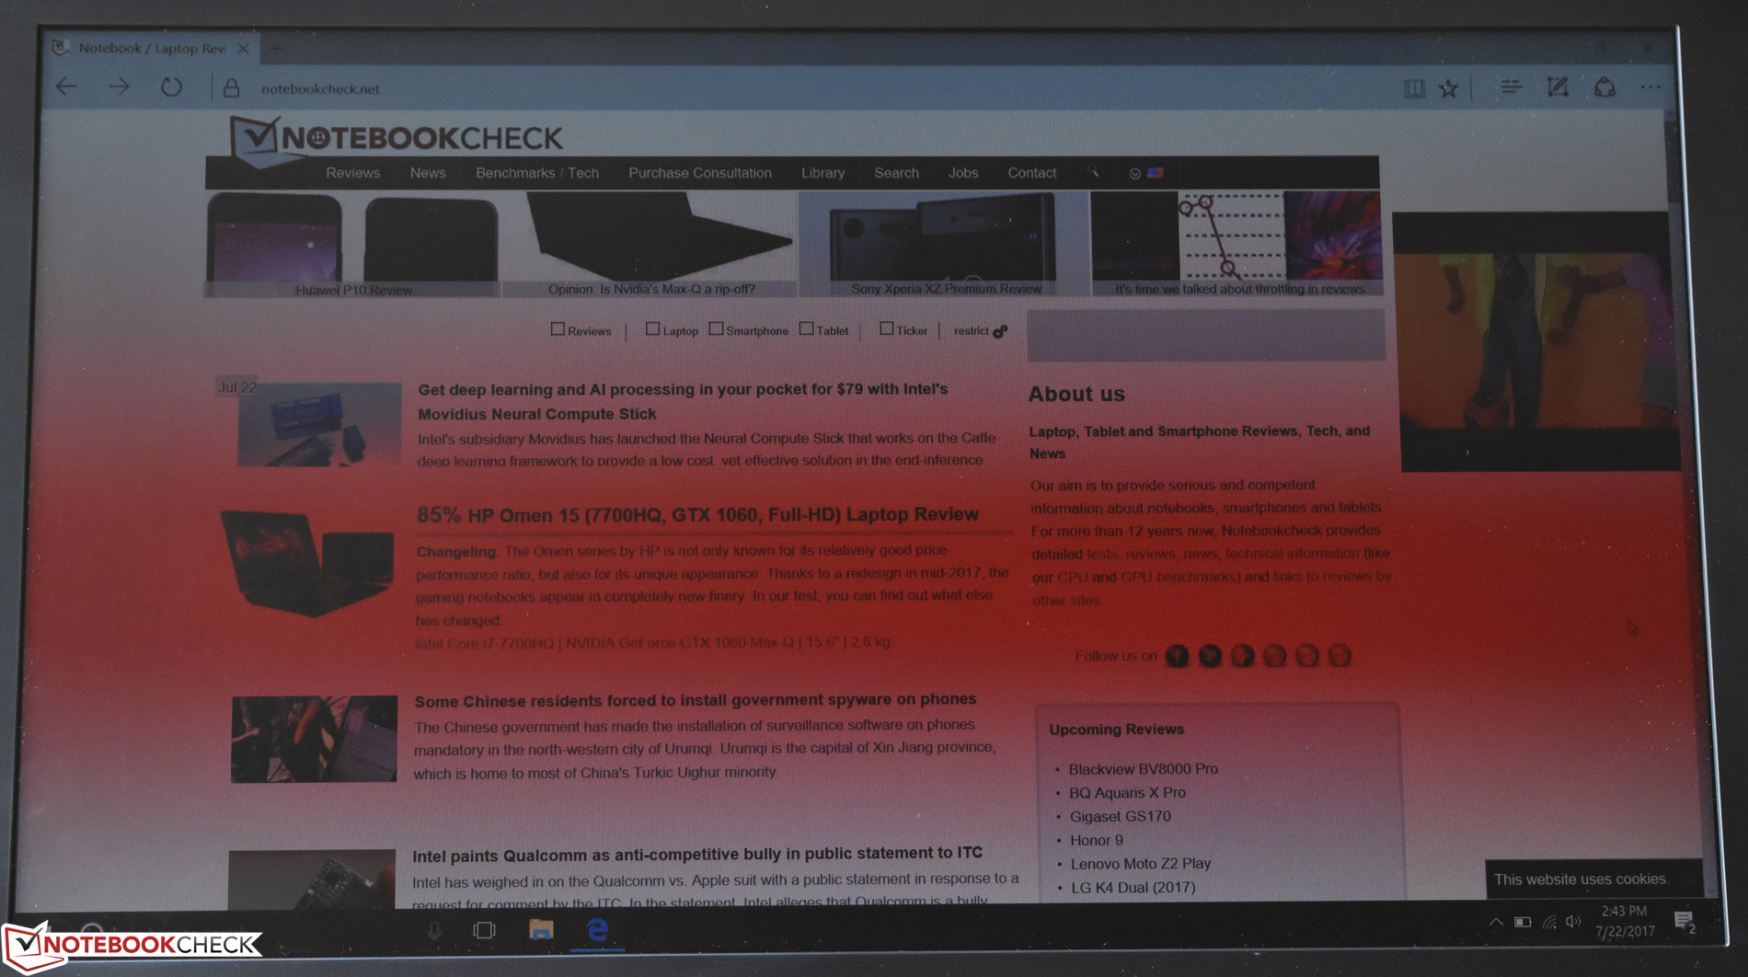Open throttling in reviews teaser
The width and height of the screenshot is (1748, 977).
coord(1238,245)
